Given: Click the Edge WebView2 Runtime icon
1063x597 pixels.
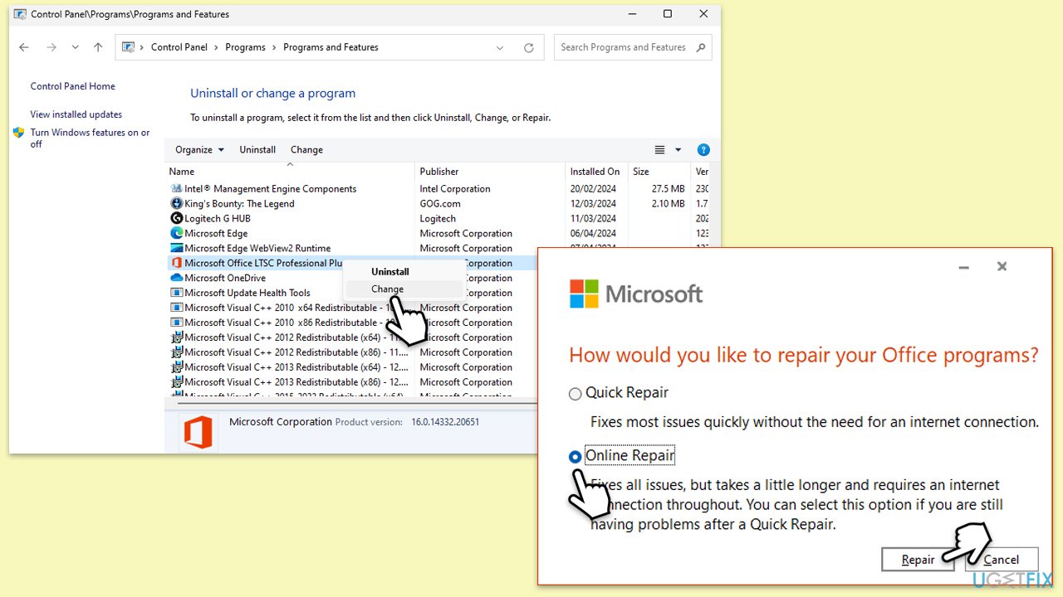Looking at the screenshot, I should (176, 249).
